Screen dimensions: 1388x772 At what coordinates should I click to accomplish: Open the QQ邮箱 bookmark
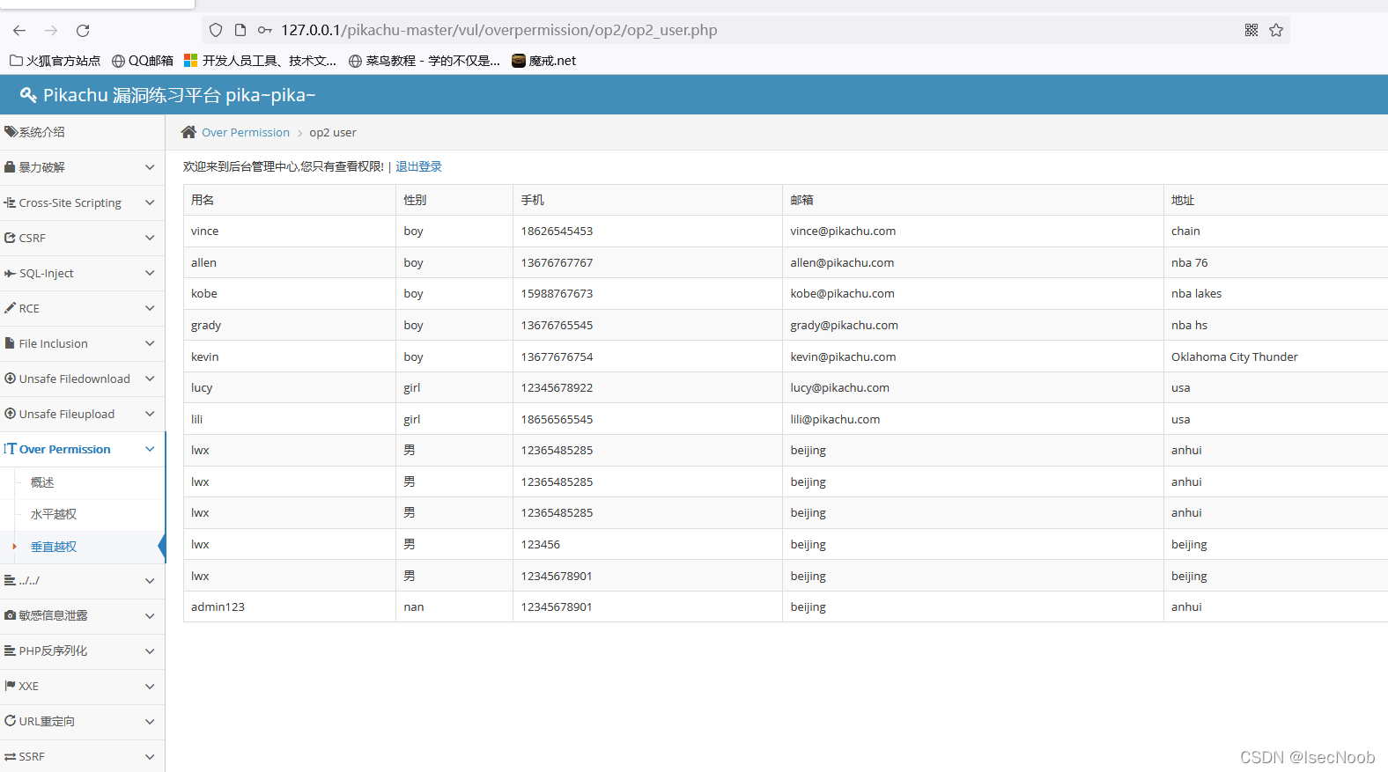143,61
